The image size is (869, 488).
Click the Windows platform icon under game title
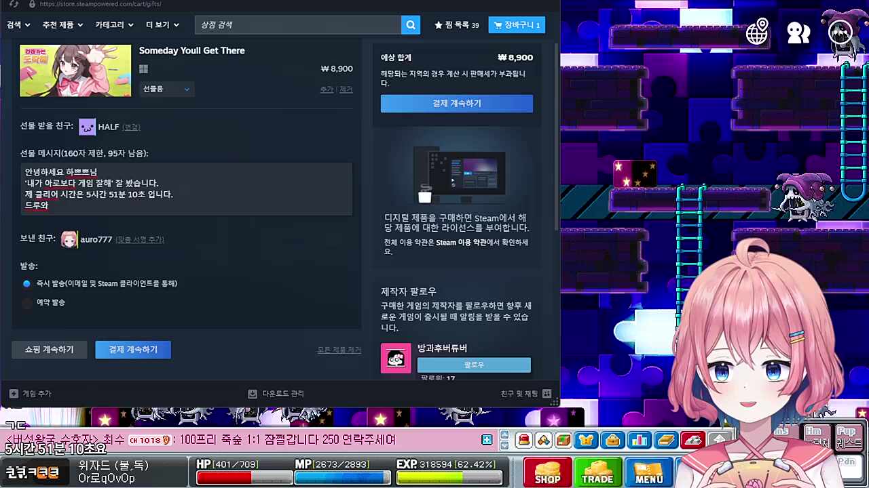(x=143, y=69)
